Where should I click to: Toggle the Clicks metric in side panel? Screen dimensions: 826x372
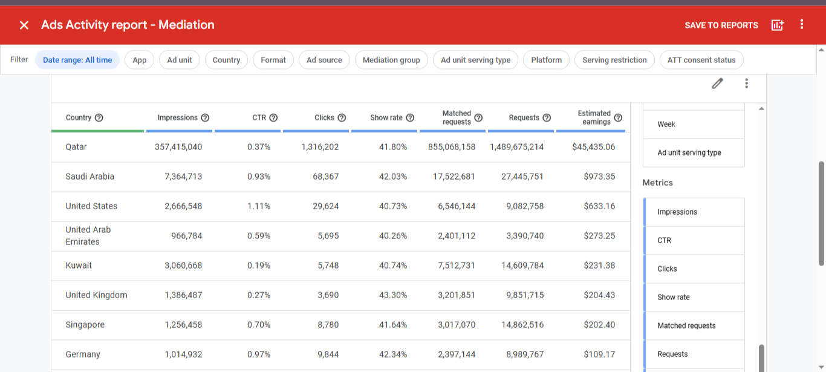(x=693, y=269)
